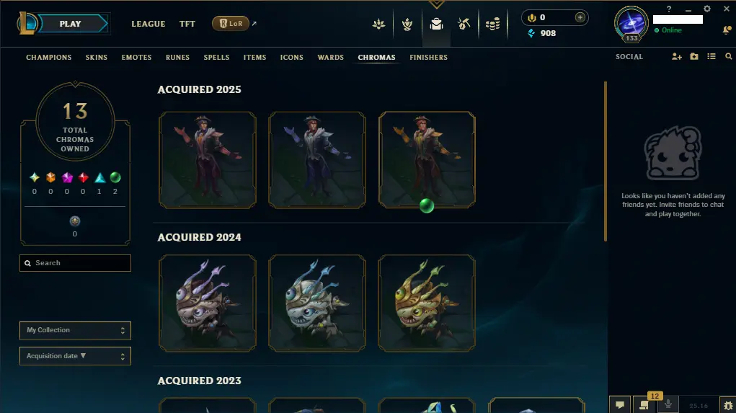Open the Loot hammer icon

(x=464, y=24)
